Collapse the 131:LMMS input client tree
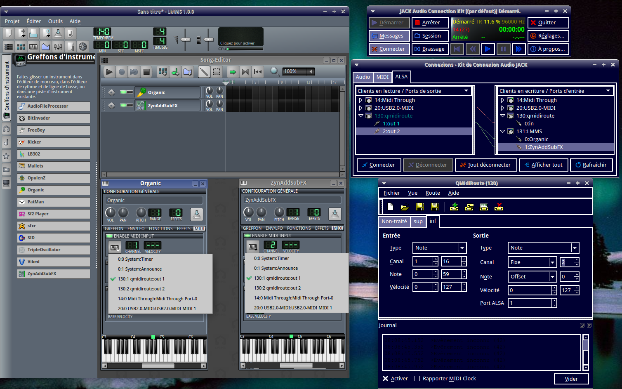 click(x=503, y=132)
